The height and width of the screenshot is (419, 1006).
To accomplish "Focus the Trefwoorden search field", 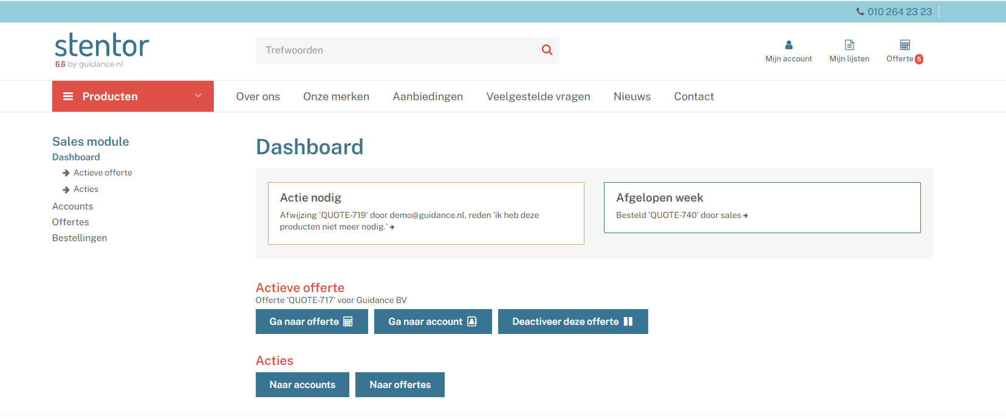I will coord(395,50).
